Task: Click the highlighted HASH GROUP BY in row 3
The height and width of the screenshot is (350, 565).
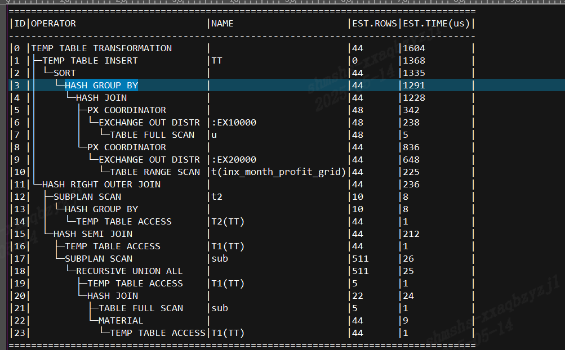Action: (x=101, y=86)
